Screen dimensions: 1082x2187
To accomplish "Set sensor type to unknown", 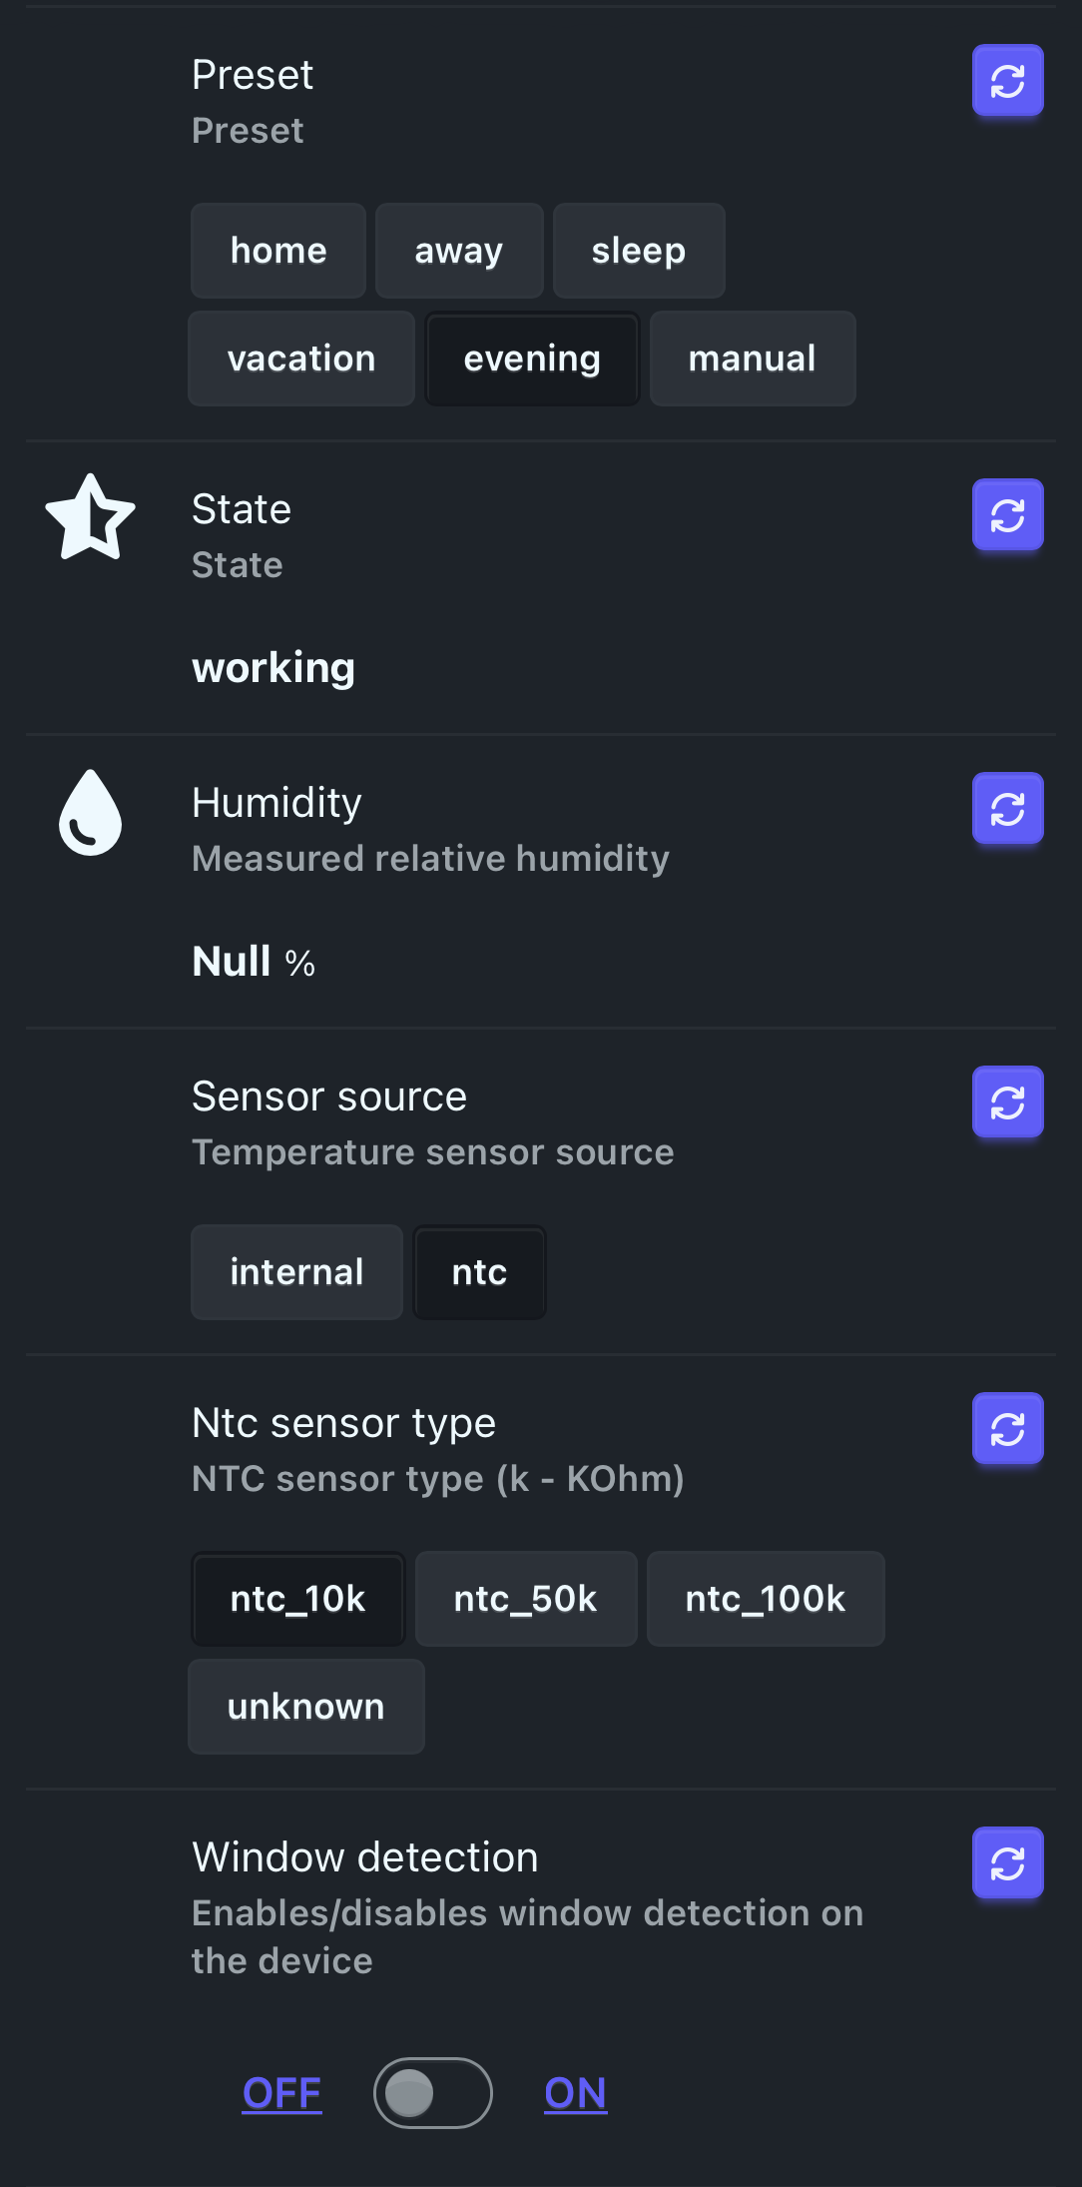I will click(305, 1707).
